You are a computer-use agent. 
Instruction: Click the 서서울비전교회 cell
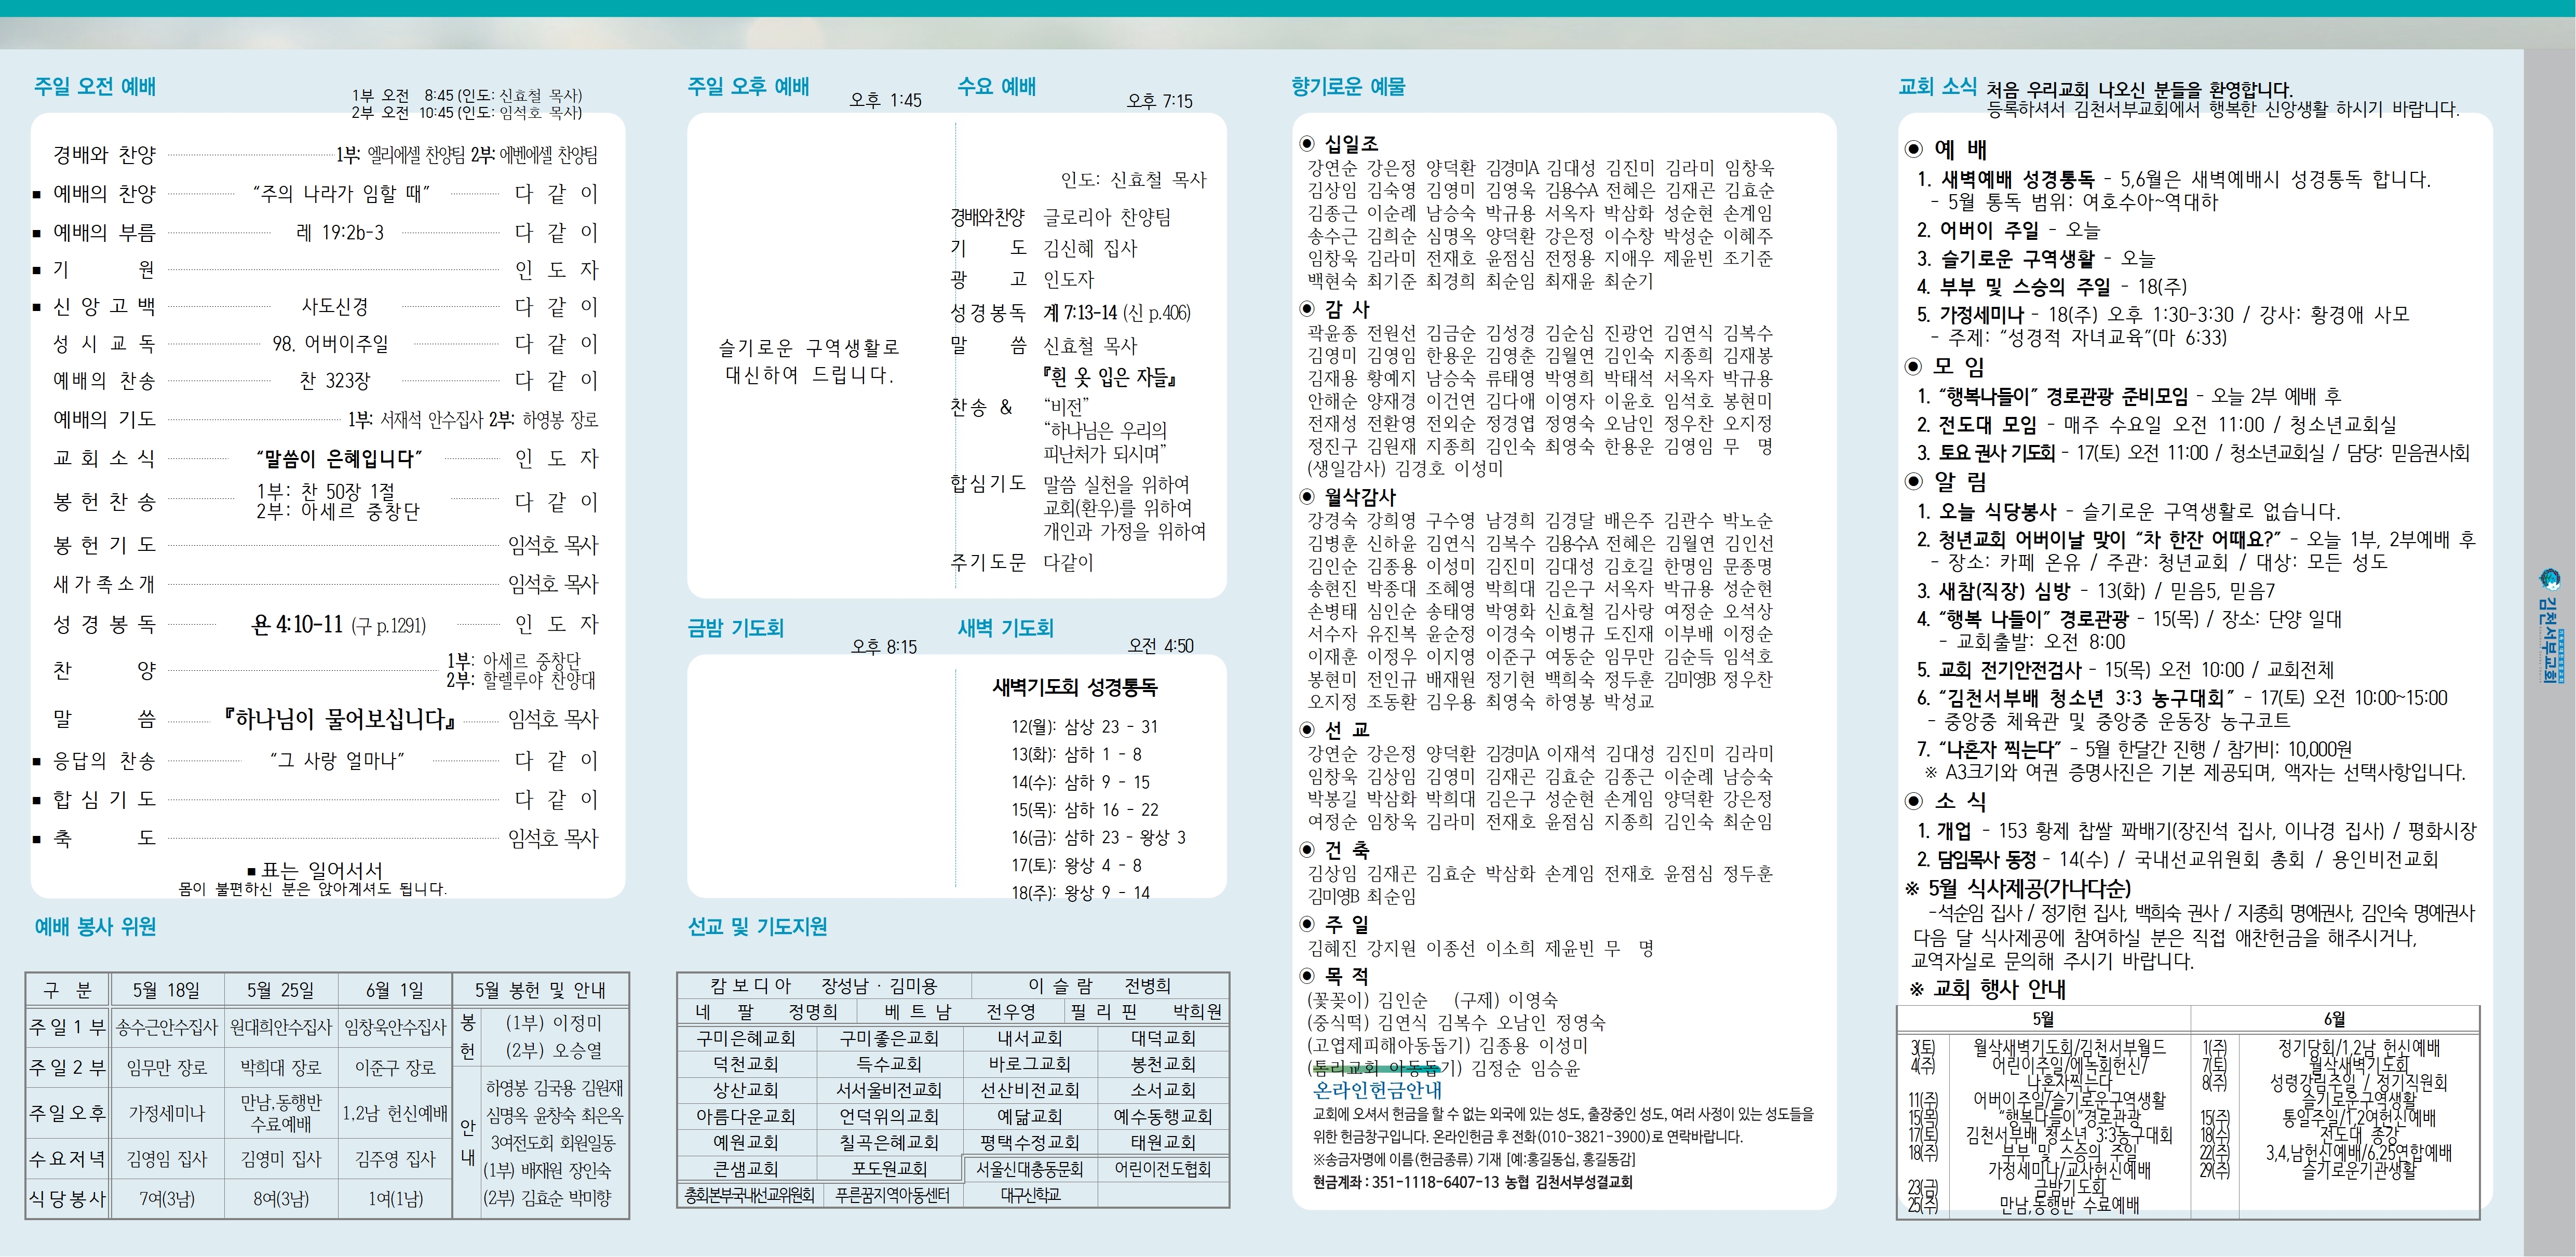(x=889, y=1090)
